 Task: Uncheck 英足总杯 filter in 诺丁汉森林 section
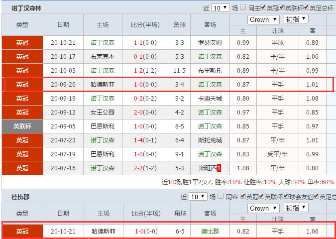click(x=307, y=7)
